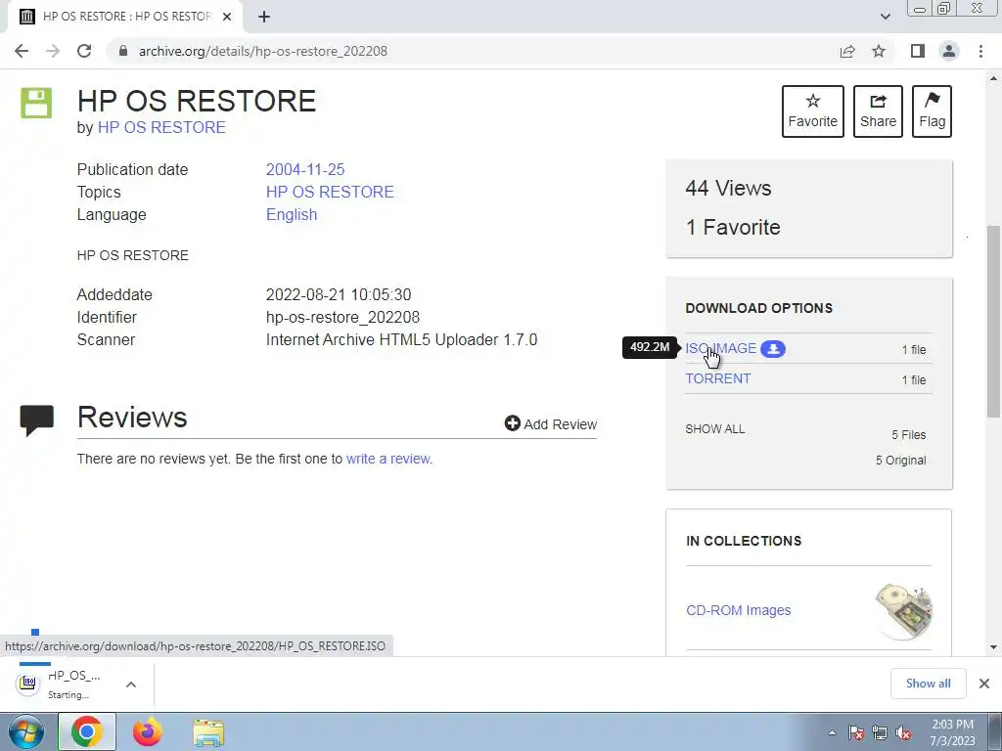The width and height of the screenshot is (1002, 751).
Task: Flag this item
Action: click(x=932, y=111)
